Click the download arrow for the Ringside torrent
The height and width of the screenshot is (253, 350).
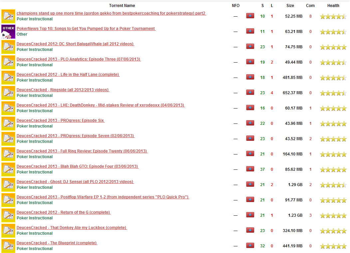250,92
